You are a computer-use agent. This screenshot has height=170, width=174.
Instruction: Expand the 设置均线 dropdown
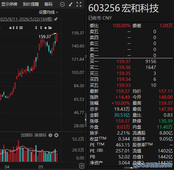pos(48,12)
